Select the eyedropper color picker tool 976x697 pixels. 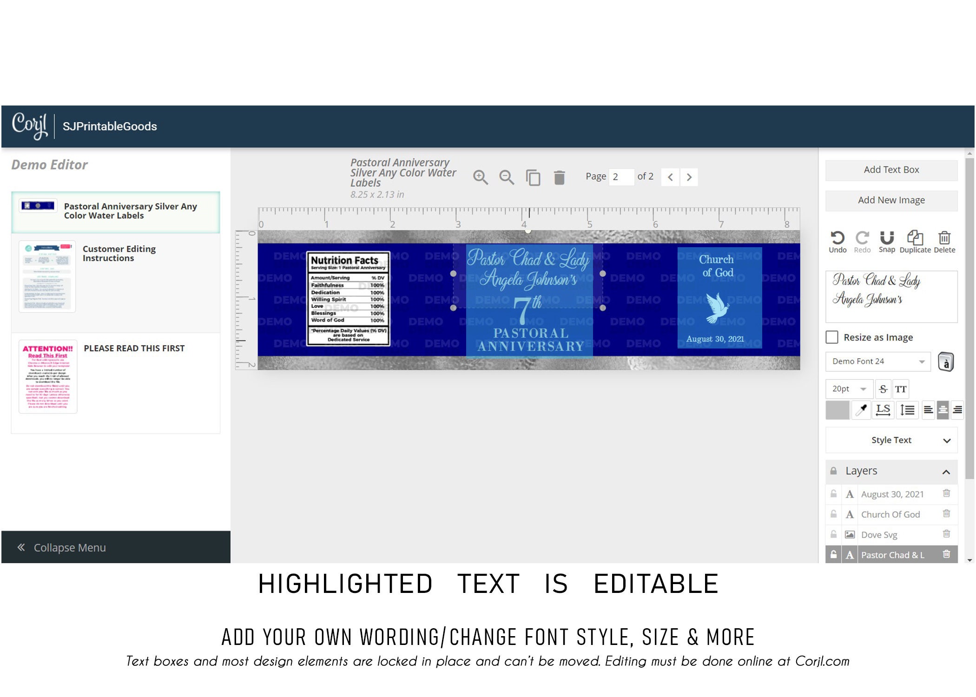pos(861,410)
